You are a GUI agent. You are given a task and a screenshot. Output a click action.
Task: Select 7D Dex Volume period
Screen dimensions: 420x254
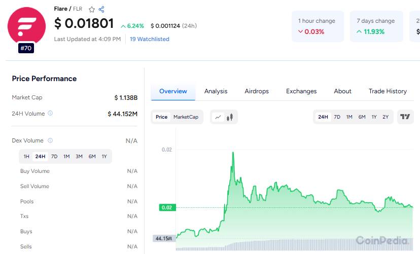pyautogui.click(x=54, y=156)
